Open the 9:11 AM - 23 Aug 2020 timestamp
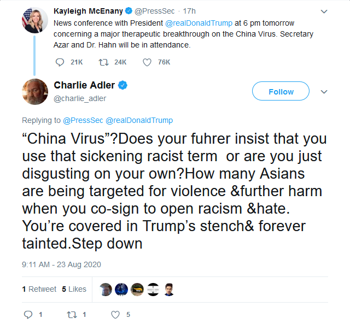 click(61, 264)
